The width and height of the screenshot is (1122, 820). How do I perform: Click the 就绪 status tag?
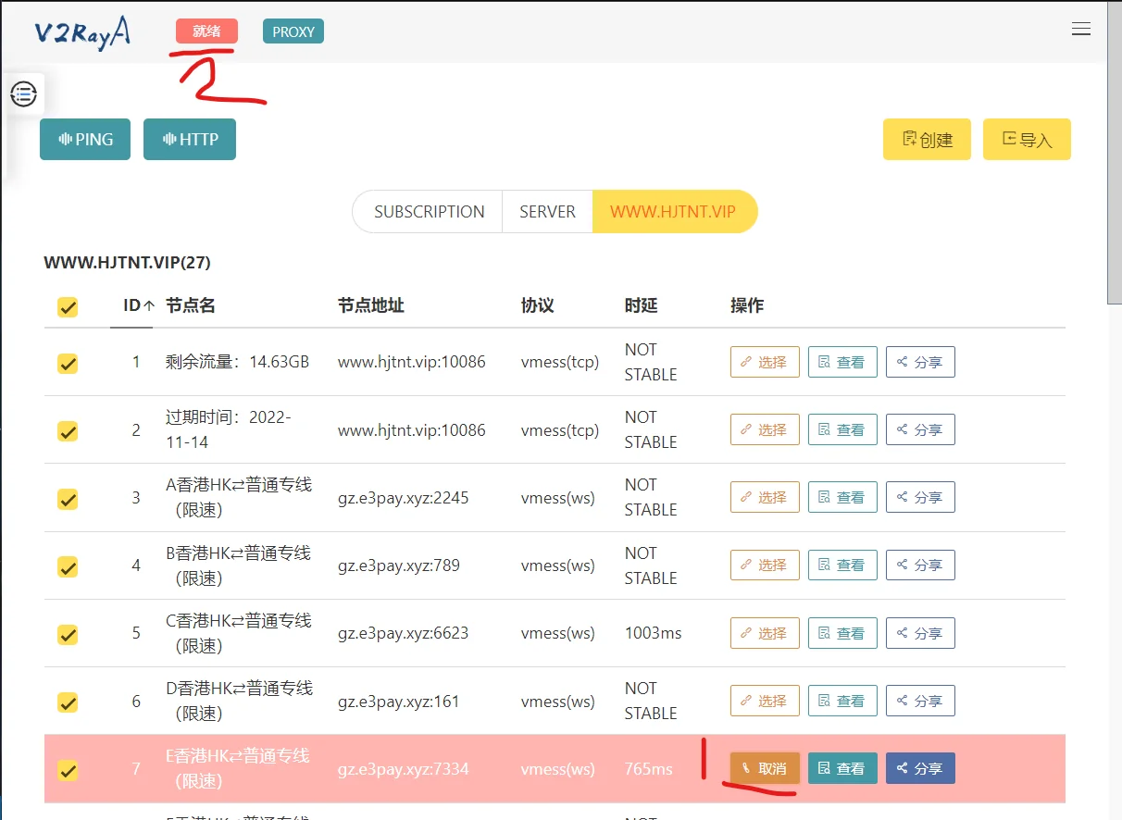pos(206,31)
